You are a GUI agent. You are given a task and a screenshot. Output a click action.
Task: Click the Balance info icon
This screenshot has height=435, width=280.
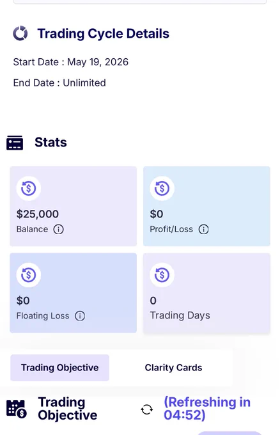click(x=59, y=230)
